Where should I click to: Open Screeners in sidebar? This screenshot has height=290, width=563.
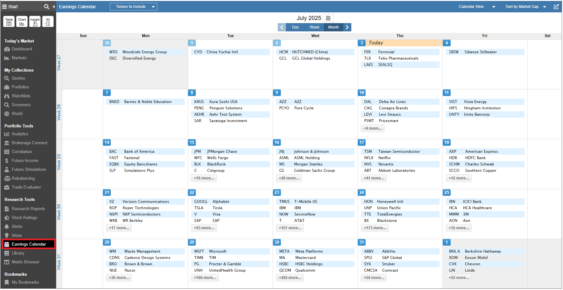[21, 105]
